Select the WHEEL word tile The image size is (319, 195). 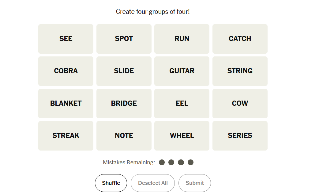182,136
